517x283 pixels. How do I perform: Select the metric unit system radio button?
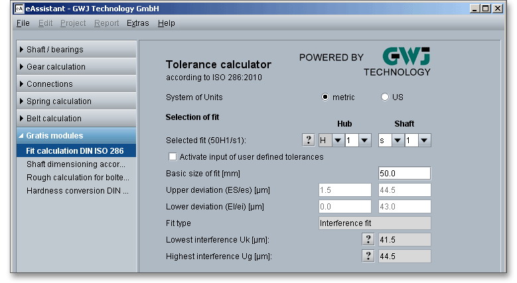click(325, 97)
